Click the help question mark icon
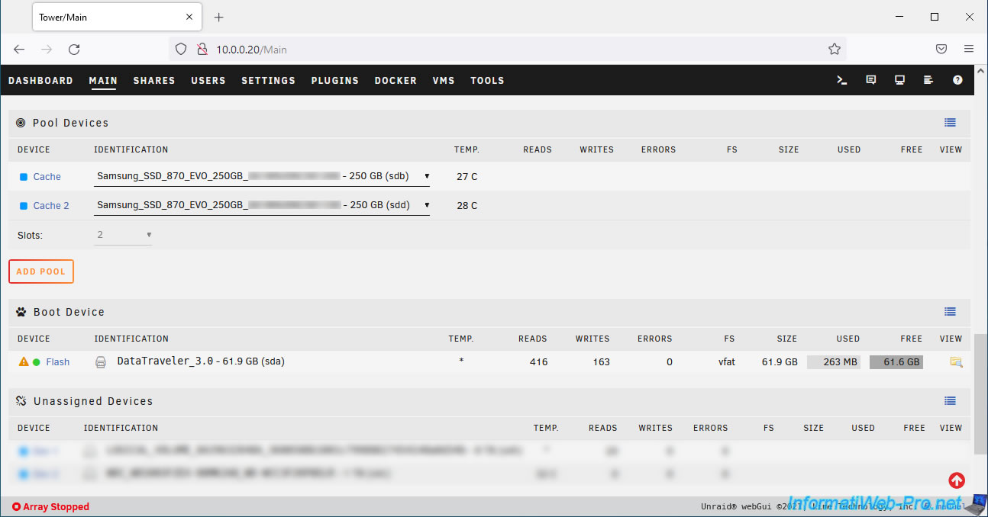 pos(957,80)
